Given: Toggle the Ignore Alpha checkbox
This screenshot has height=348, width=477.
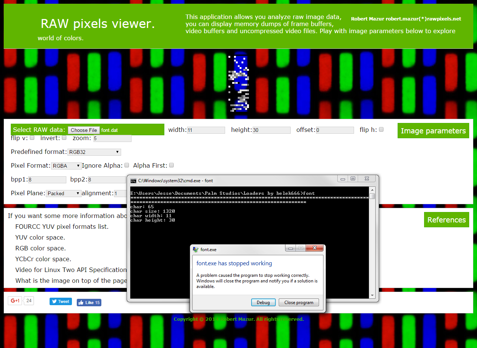Looking at the screenshot, I should 127,165.
